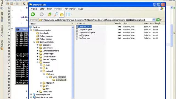Open the Editar menu
The height and width of the screenshot is (99, 176).
[x=42, y=9]
